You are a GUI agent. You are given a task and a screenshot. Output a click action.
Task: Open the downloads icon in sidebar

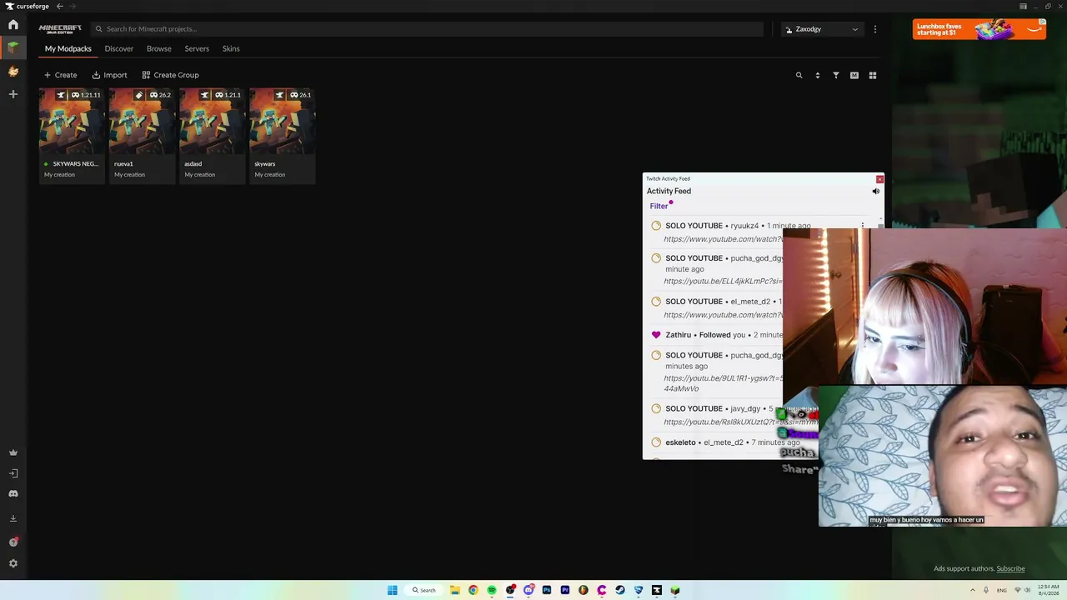coord(13,518)
